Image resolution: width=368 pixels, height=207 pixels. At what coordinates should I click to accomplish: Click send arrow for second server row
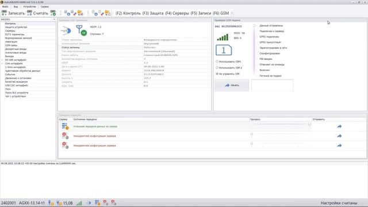pyautogui.click(x=339, y=136)
